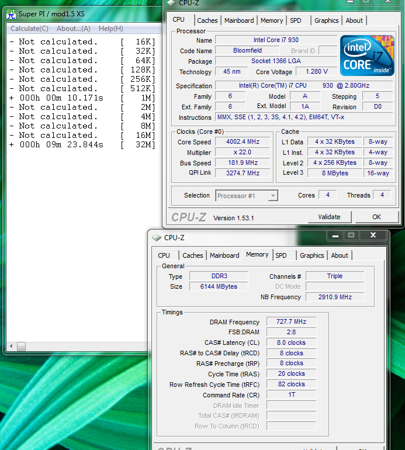Switch to Caches tab in lower CPU-Z window
The image size is (405, 450).
[x=193, y=255]
